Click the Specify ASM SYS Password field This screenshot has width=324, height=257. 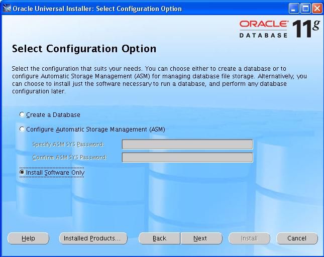point(187,145)
